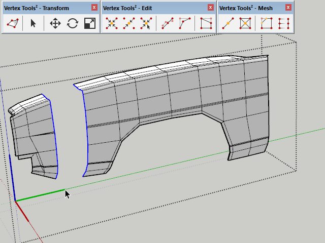Click fifth Edit toolbar icon with angled line
The width and height of the screenshot is (325, 243).
184,23
